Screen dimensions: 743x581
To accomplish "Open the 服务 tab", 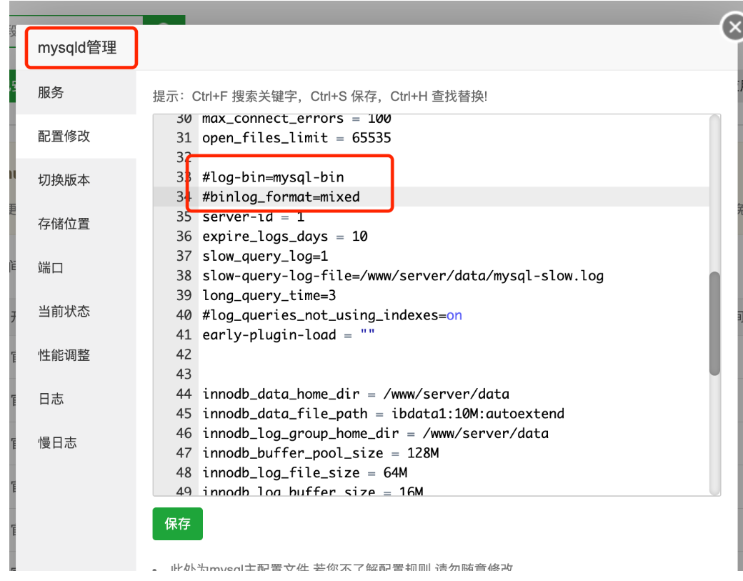I will point(51,92).
